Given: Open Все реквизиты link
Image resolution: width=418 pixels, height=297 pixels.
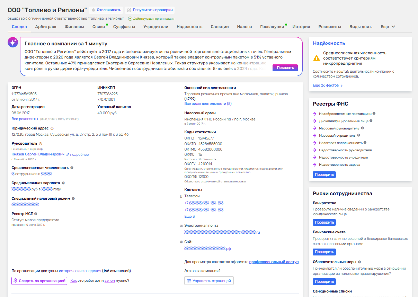Looking at the screenshot, I should 25,119.
